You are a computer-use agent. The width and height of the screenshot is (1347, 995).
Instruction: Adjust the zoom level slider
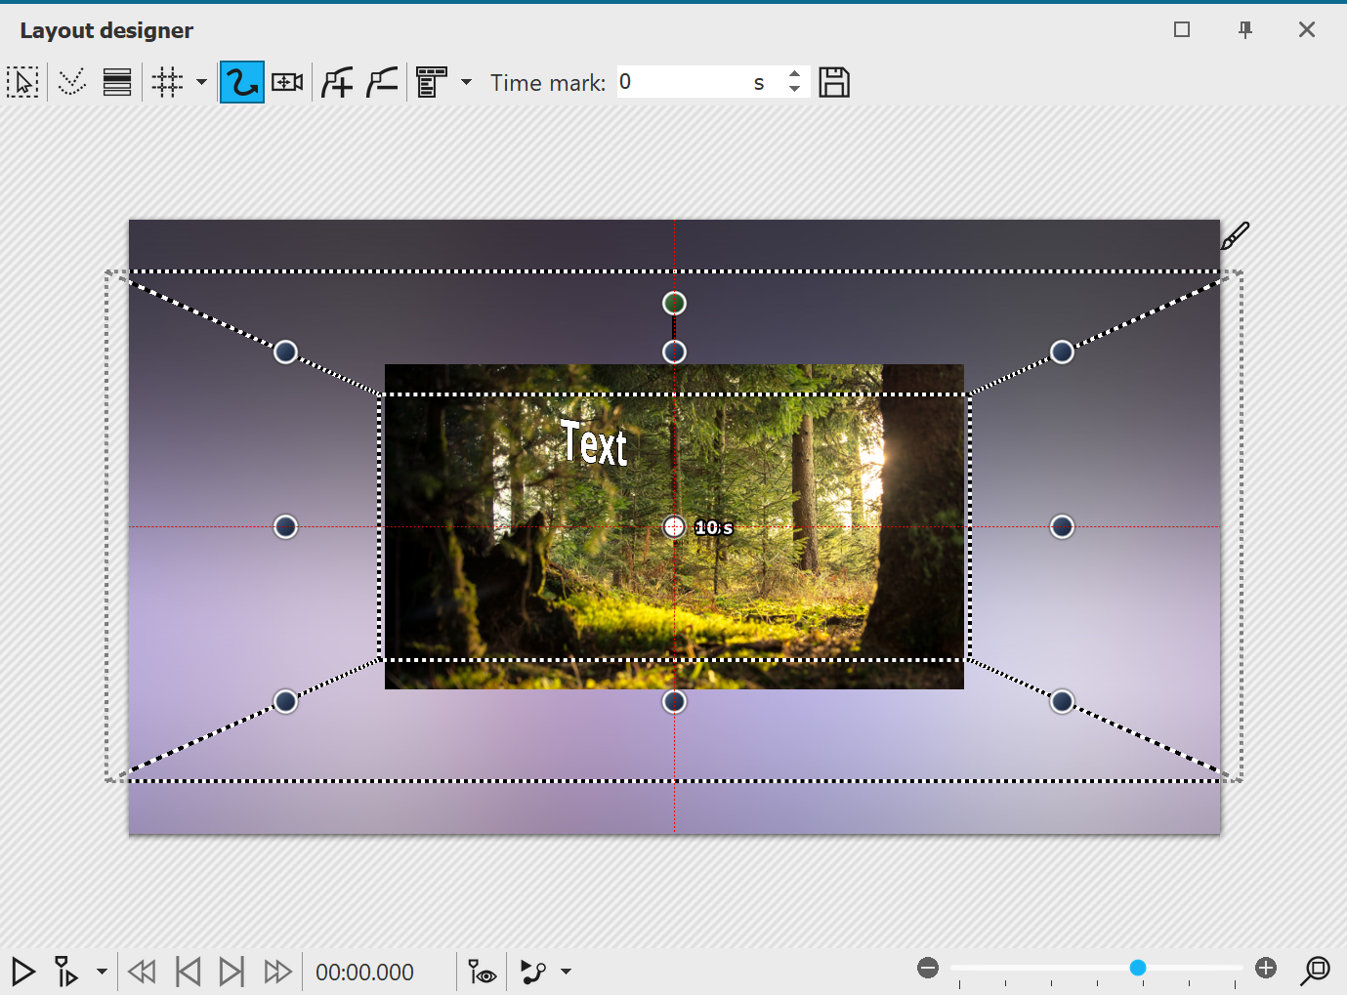point(1137,968)
